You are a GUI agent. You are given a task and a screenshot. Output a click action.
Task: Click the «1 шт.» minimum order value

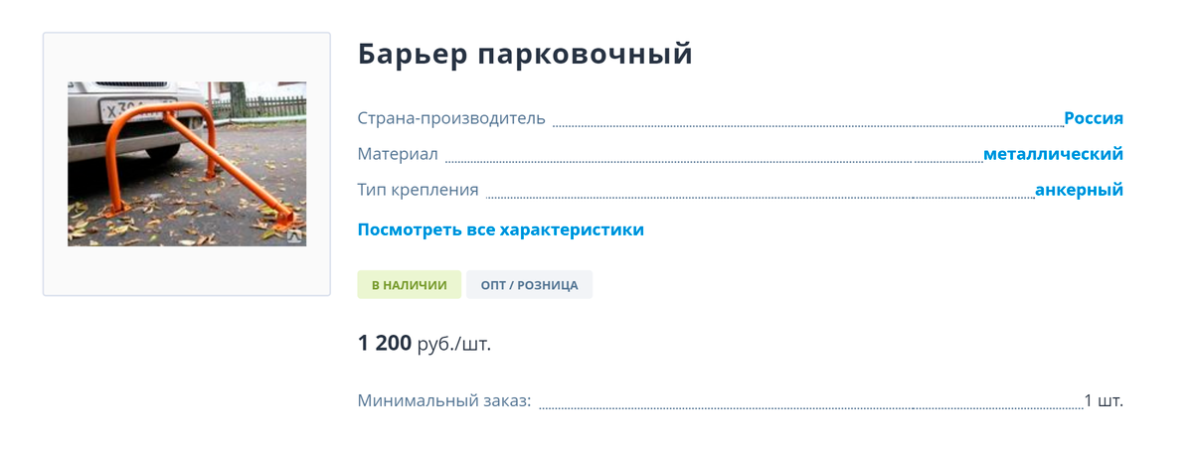tap(1104, 401)
